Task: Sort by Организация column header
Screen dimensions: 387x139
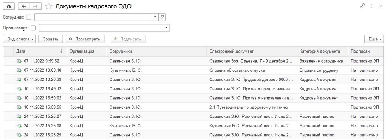Action: (x=87, y=51)
